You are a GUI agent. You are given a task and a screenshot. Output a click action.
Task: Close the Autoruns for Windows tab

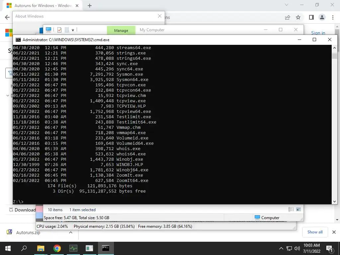tap(77, 6)
